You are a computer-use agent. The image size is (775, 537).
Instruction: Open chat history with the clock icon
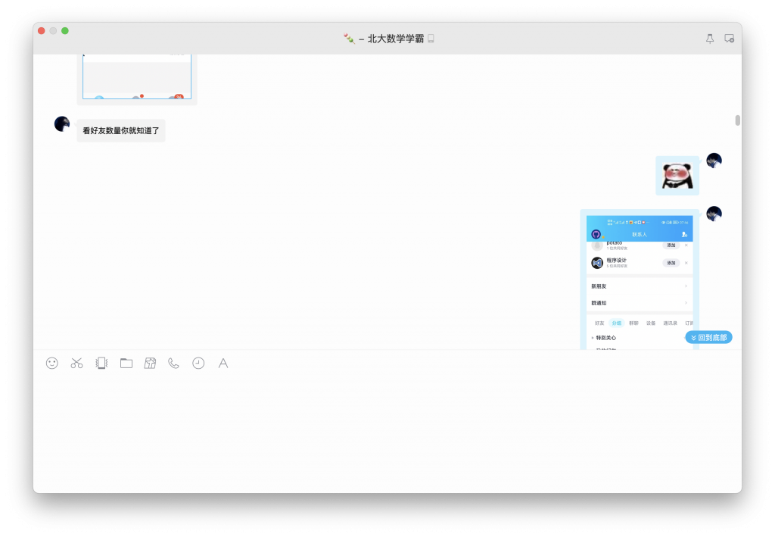point(198,364)
